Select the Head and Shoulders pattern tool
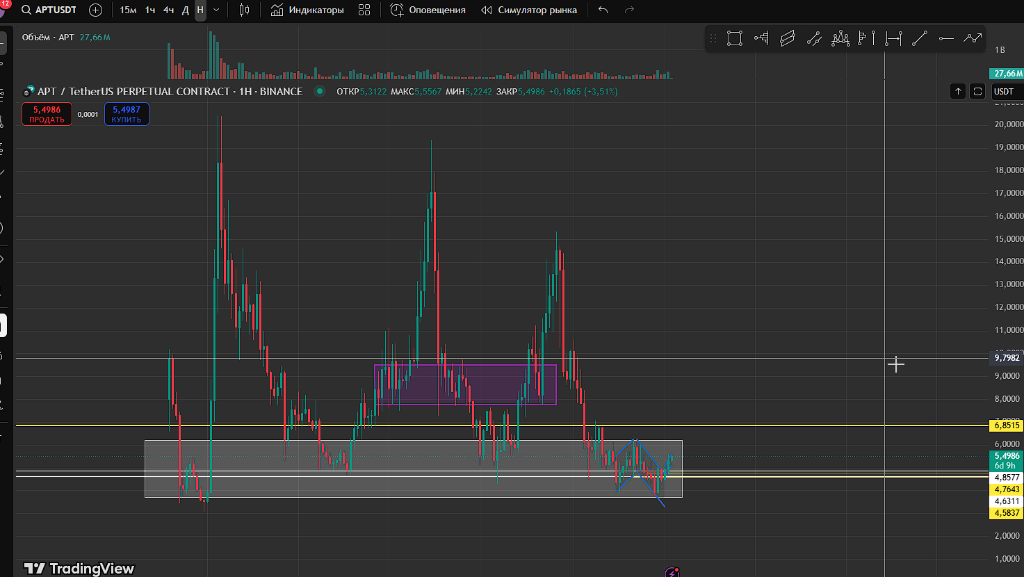The width and height of the screenshot is (1024, 577). tap(840, 39)
